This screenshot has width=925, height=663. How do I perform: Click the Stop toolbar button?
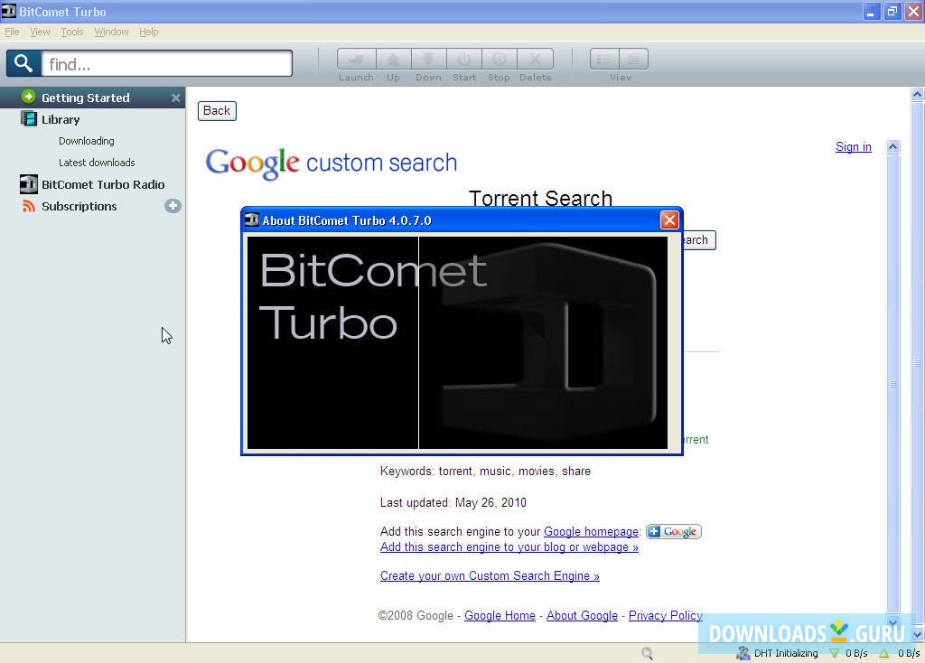[x=499, y=59]
